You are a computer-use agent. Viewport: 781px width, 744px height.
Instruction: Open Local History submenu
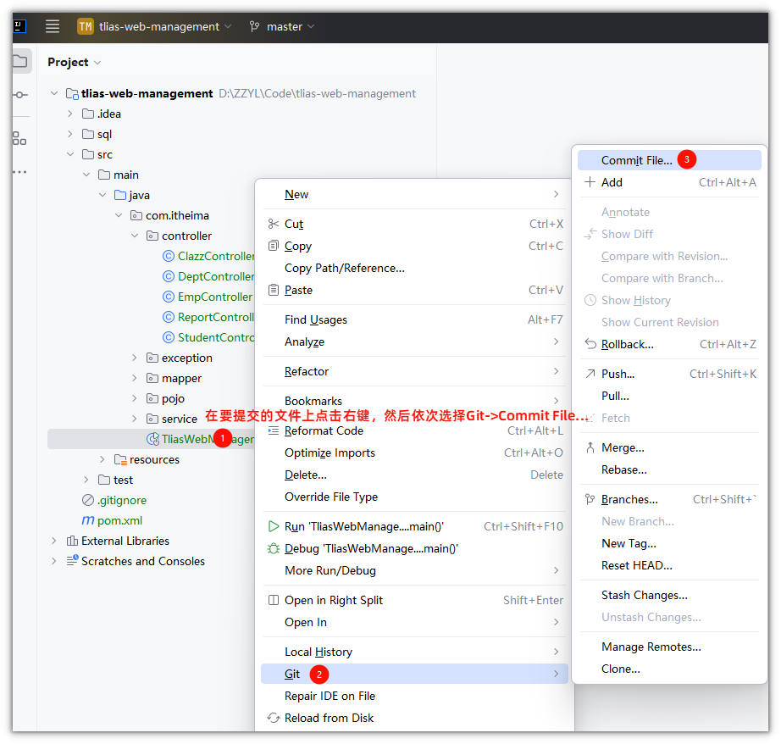pyautogui.click(x=414, y=652)
